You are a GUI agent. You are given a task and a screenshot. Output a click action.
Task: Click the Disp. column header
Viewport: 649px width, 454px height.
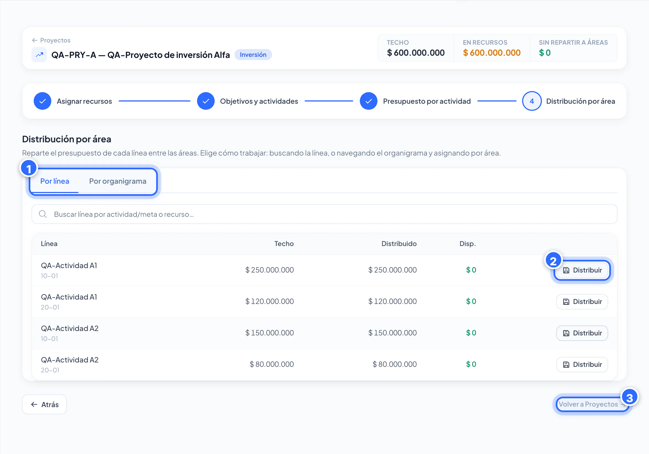coord(467,244)
